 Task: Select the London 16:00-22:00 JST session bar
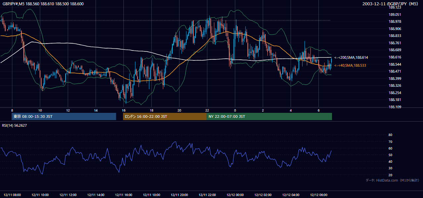point(164,116)
